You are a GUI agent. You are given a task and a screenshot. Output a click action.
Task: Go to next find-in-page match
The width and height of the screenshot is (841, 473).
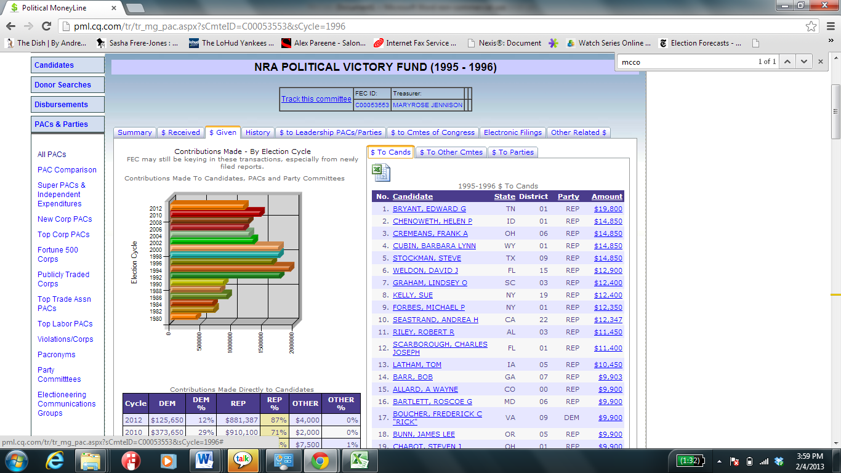(803, 62)
